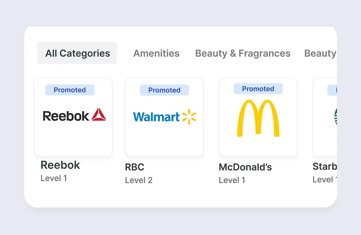Open the Starbucks store name link

point(324,166)
